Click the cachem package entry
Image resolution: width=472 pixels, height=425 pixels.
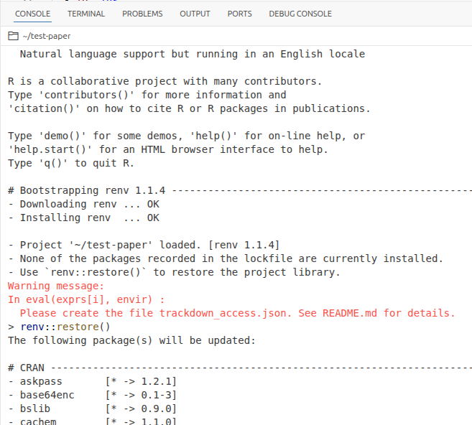coord(37,421)
